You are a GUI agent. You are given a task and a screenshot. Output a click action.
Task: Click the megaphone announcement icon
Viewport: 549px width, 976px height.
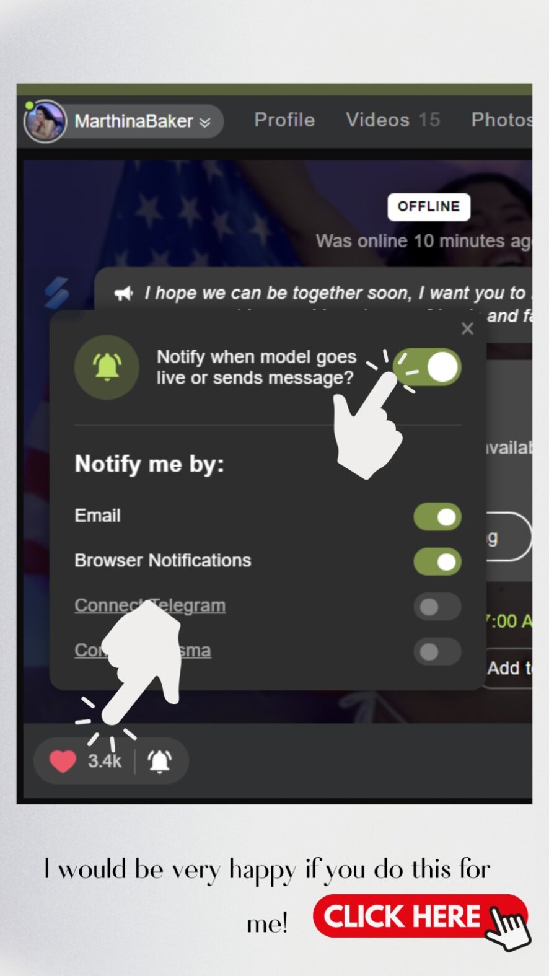(x=124, y=293)
